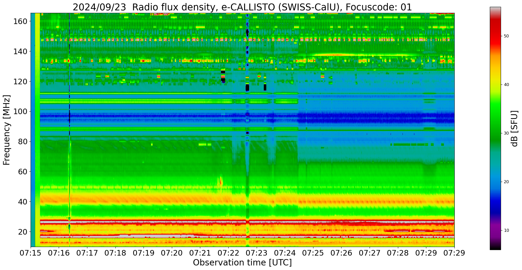Click the 140 frequency tick label
This screenshot has height=270, width=522.
pos(20,51)
